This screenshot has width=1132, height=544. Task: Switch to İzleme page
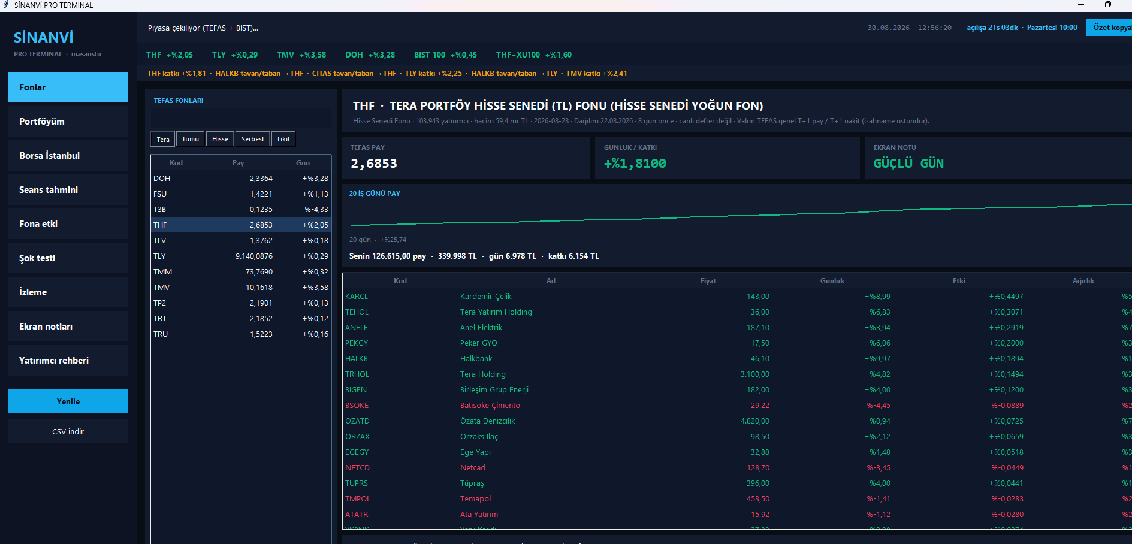(68, 292)
